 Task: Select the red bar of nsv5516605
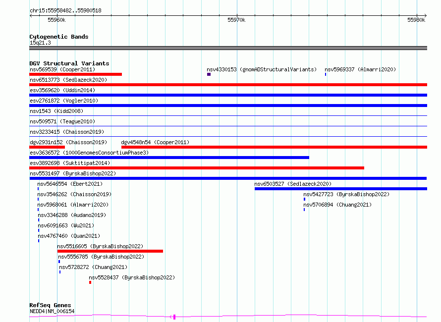[110, 251]
